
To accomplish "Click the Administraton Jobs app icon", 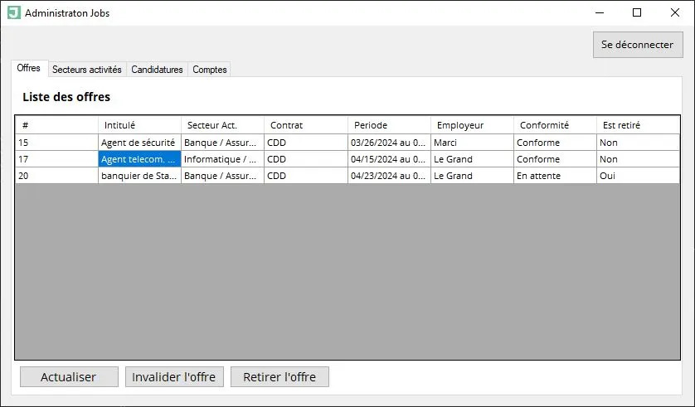I will click(14, 12).
